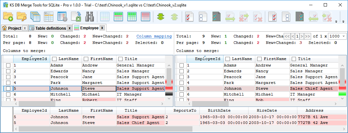Click merge right with red X and arrow icon
This screenshot has width=348, height=133.
point(244,17)
